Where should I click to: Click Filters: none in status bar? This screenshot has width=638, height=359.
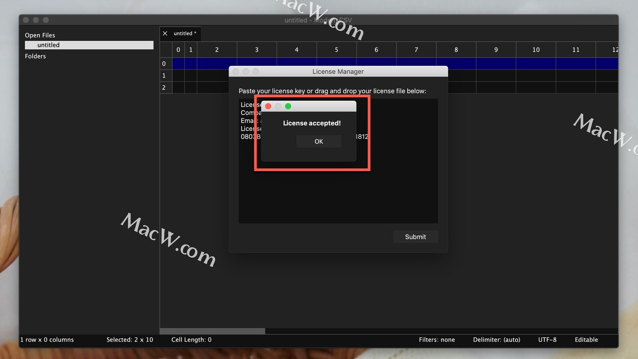(x=437, y=340)
